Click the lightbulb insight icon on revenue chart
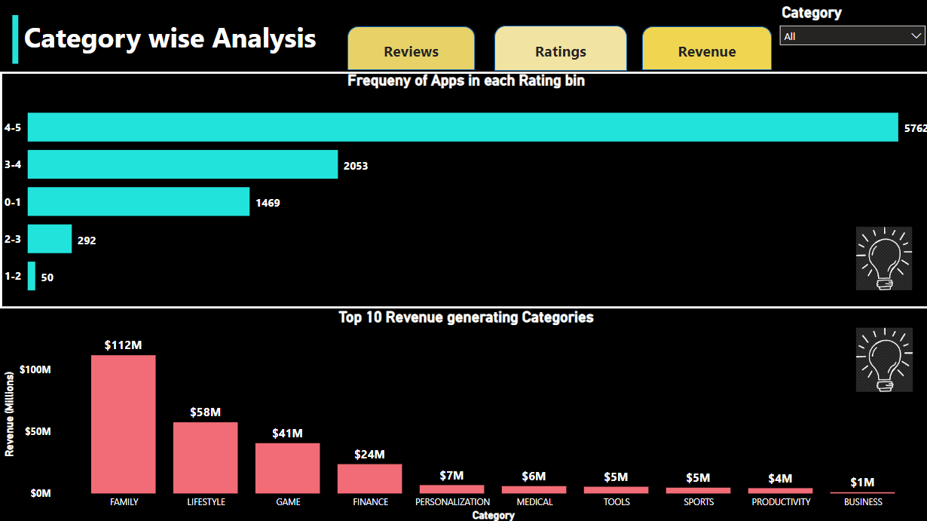 click(883, 360)
